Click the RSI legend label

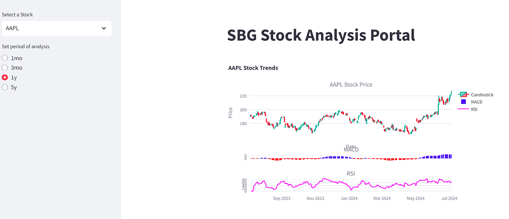coord(474,109)
